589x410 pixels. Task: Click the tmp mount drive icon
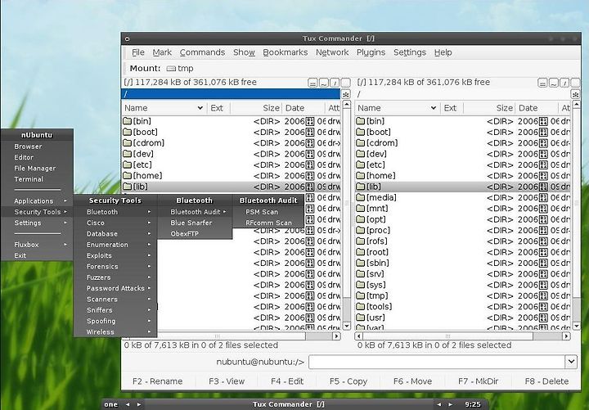[171, 69]
